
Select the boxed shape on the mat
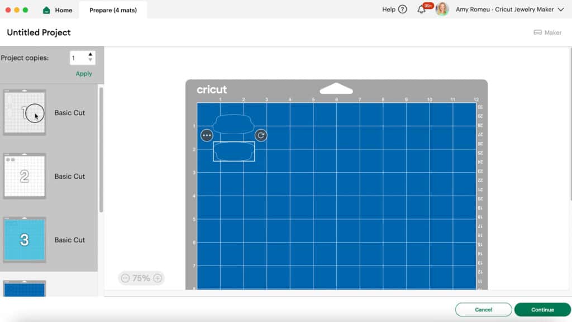(234, 151)
